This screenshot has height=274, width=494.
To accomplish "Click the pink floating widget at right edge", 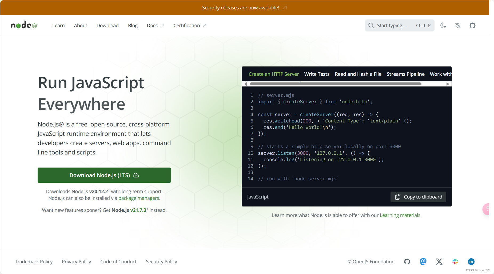I will point(486,209).
